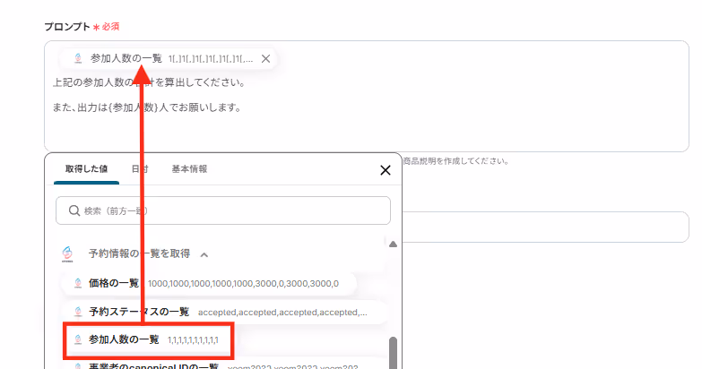Screen dimensions: 702x369
Task: Click the プロンプト field label
Action: pyautogui.click(x=67, y=27)
